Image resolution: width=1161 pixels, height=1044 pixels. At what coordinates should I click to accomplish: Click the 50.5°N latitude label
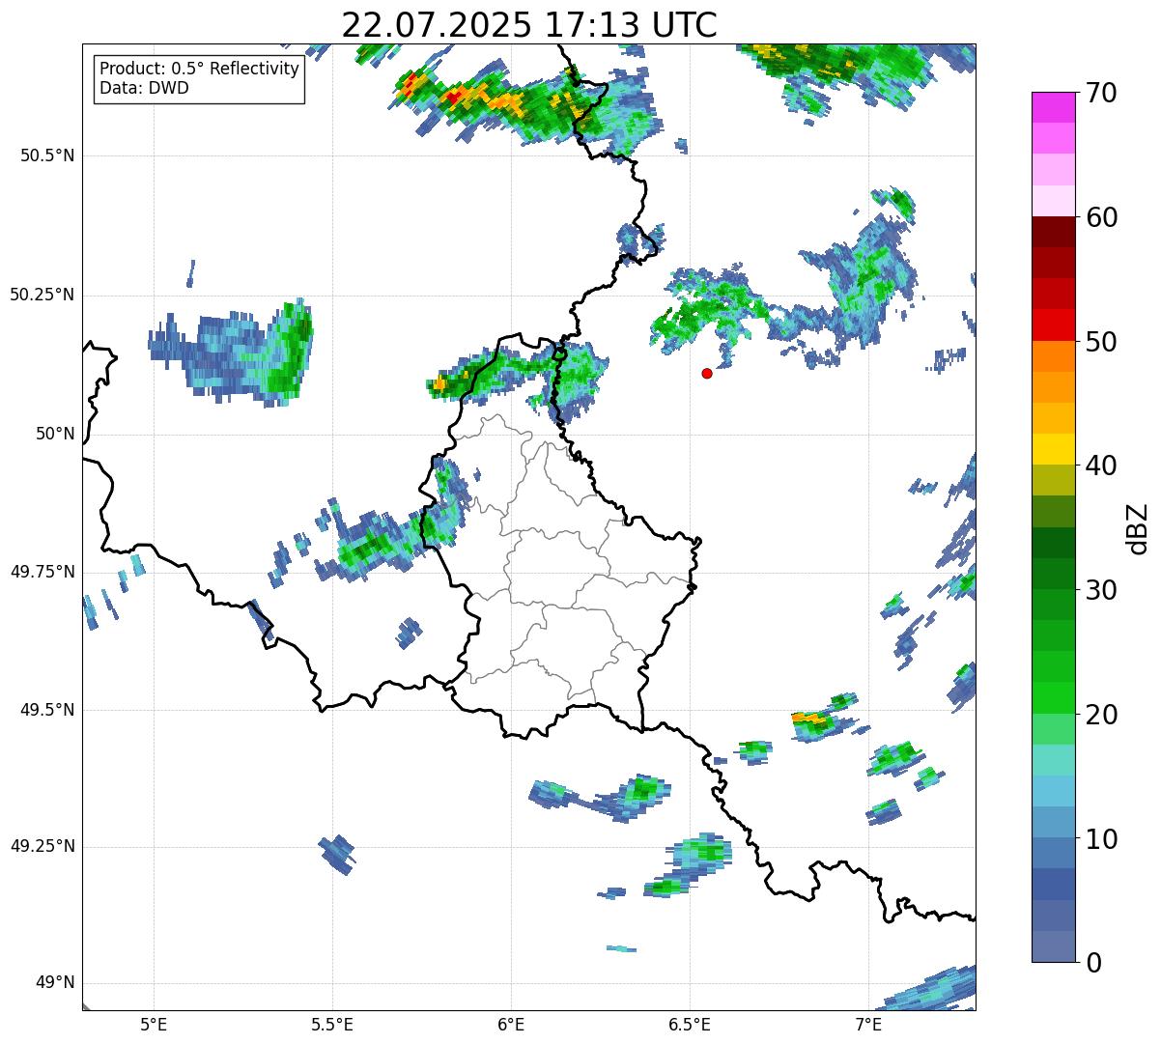[x=47, y=155]
